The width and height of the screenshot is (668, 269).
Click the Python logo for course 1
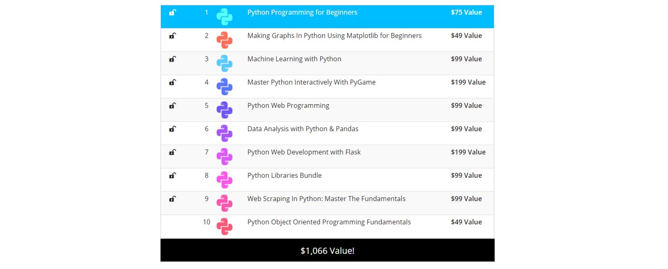(x=224, y=17)
